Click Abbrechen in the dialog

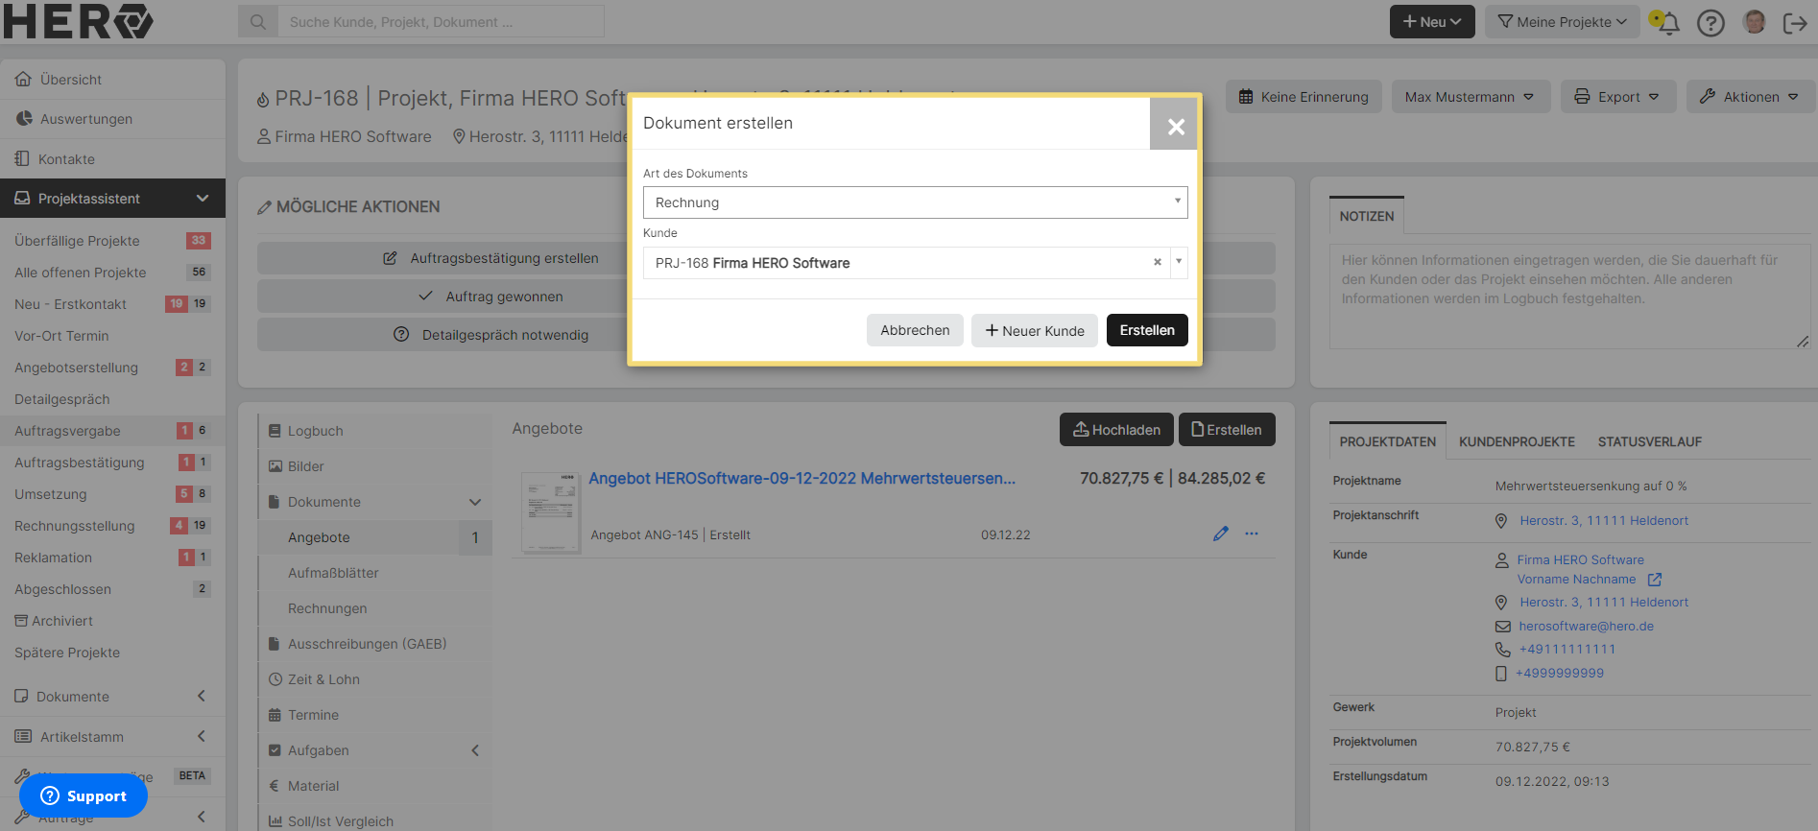pyautogui.click(x=915, y=330)
